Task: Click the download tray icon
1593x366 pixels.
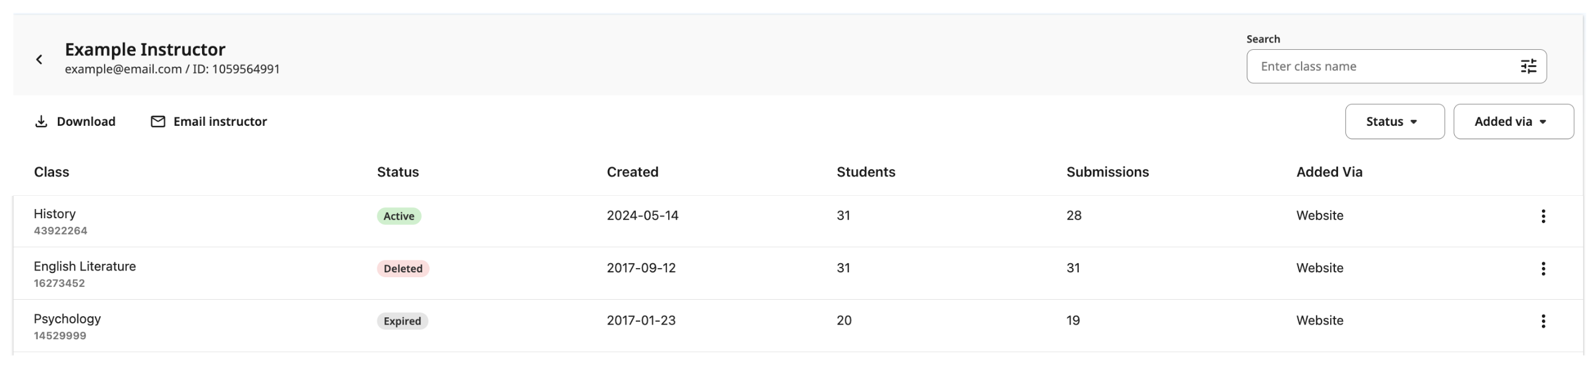Action: click(41, 121)
